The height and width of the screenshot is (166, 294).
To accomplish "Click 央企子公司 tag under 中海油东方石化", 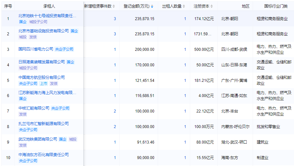I will pyautogui.click(x=28, y=161).
